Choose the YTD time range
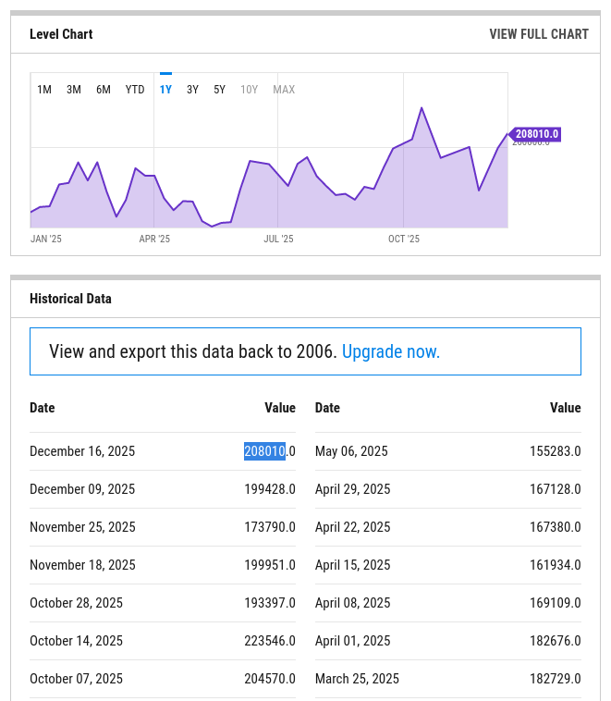Screen dimensions: 611x701 point(135,90)
